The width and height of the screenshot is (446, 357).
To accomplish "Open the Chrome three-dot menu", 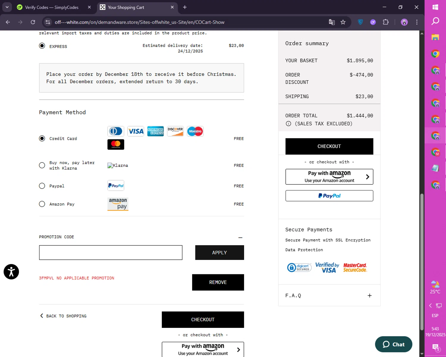I will (417, 22).
